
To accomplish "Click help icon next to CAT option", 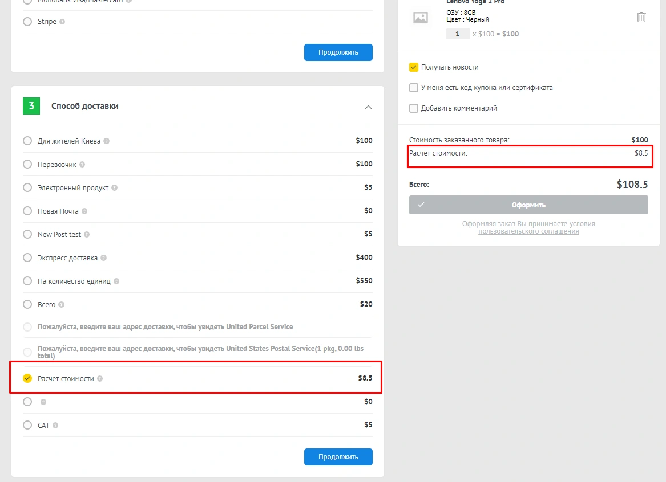I will click(x=55, y=425).
